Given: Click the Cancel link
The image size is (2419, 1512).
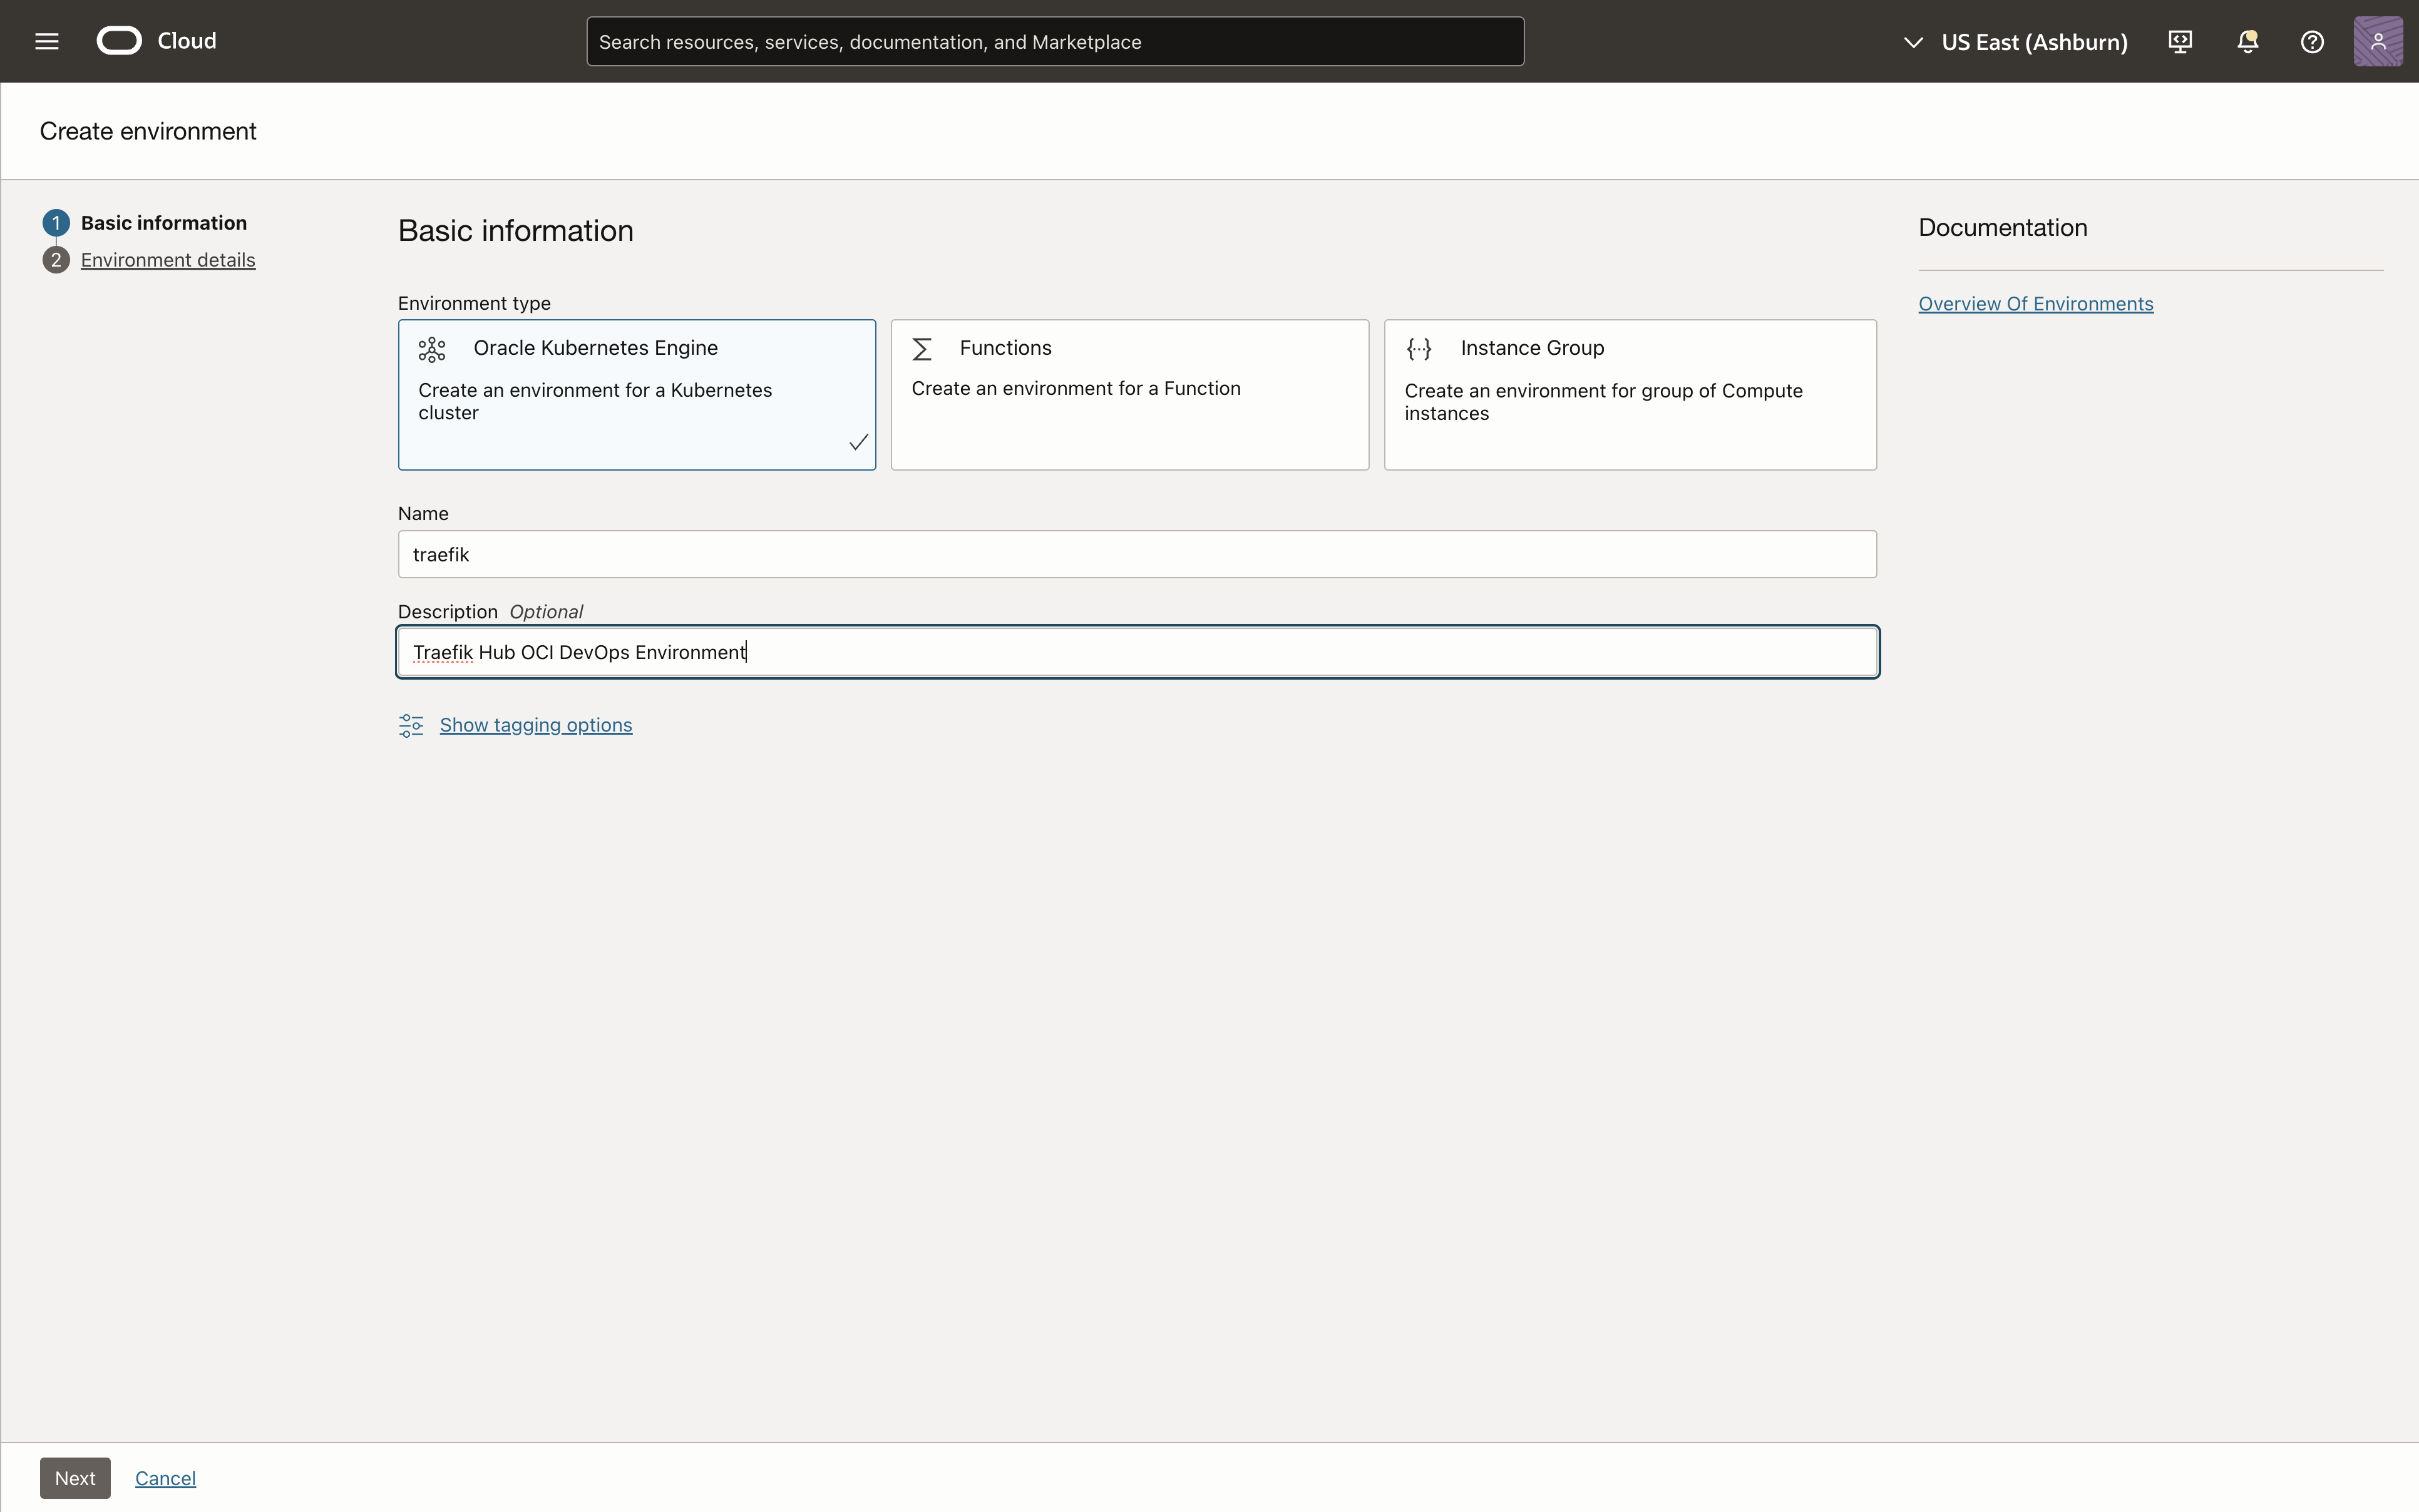Looking at the screenshot, I should [165, 1477].
